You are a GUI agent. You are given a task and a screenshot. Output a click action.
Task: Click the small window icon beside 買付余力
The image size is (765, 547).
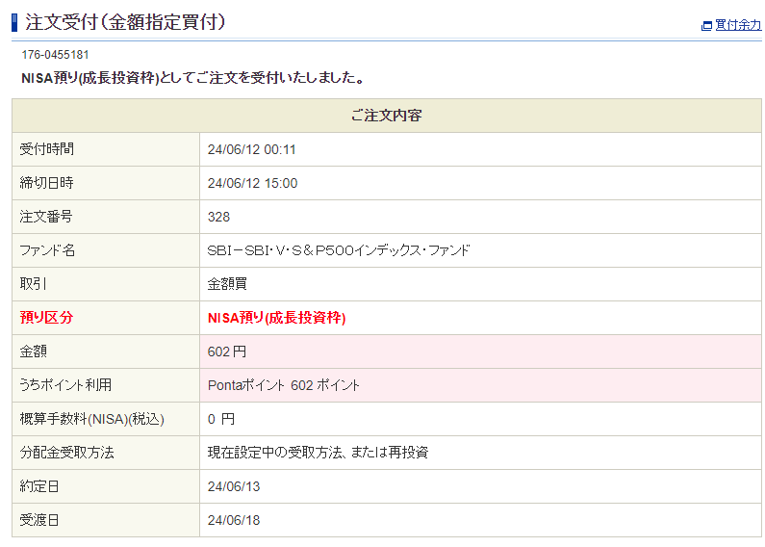point(706,26)
